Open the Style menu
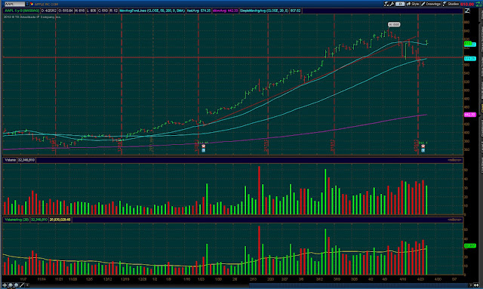This screenshot has height=289, width=483. click(x=413, y=4)
